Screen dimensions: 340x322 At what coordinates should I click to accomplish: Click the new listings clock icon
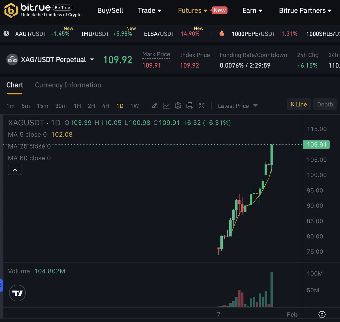click(6, 33)
